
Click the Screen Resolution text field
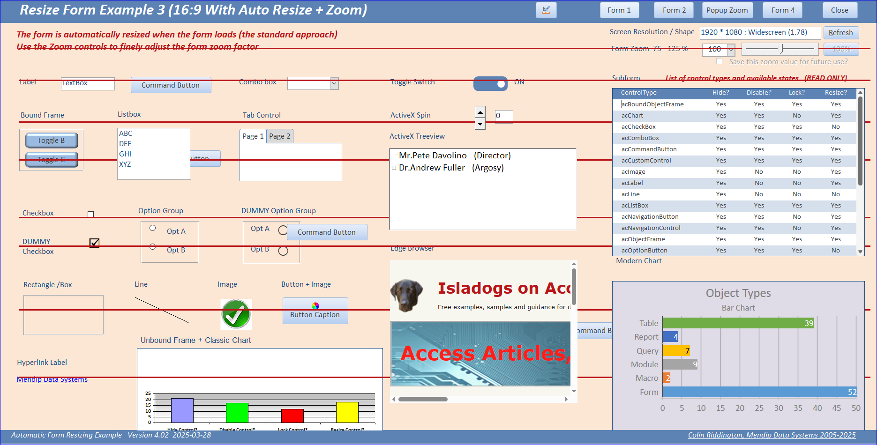[x=760, y=33]
